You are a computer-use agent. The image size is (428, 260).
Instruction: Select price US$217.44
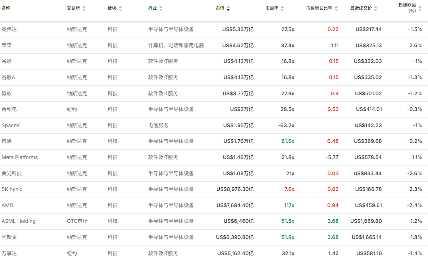click(x=368, y=29)
